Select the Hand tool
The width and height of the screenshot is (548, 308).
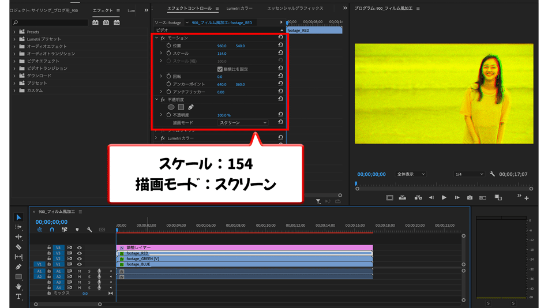point(18,287)
